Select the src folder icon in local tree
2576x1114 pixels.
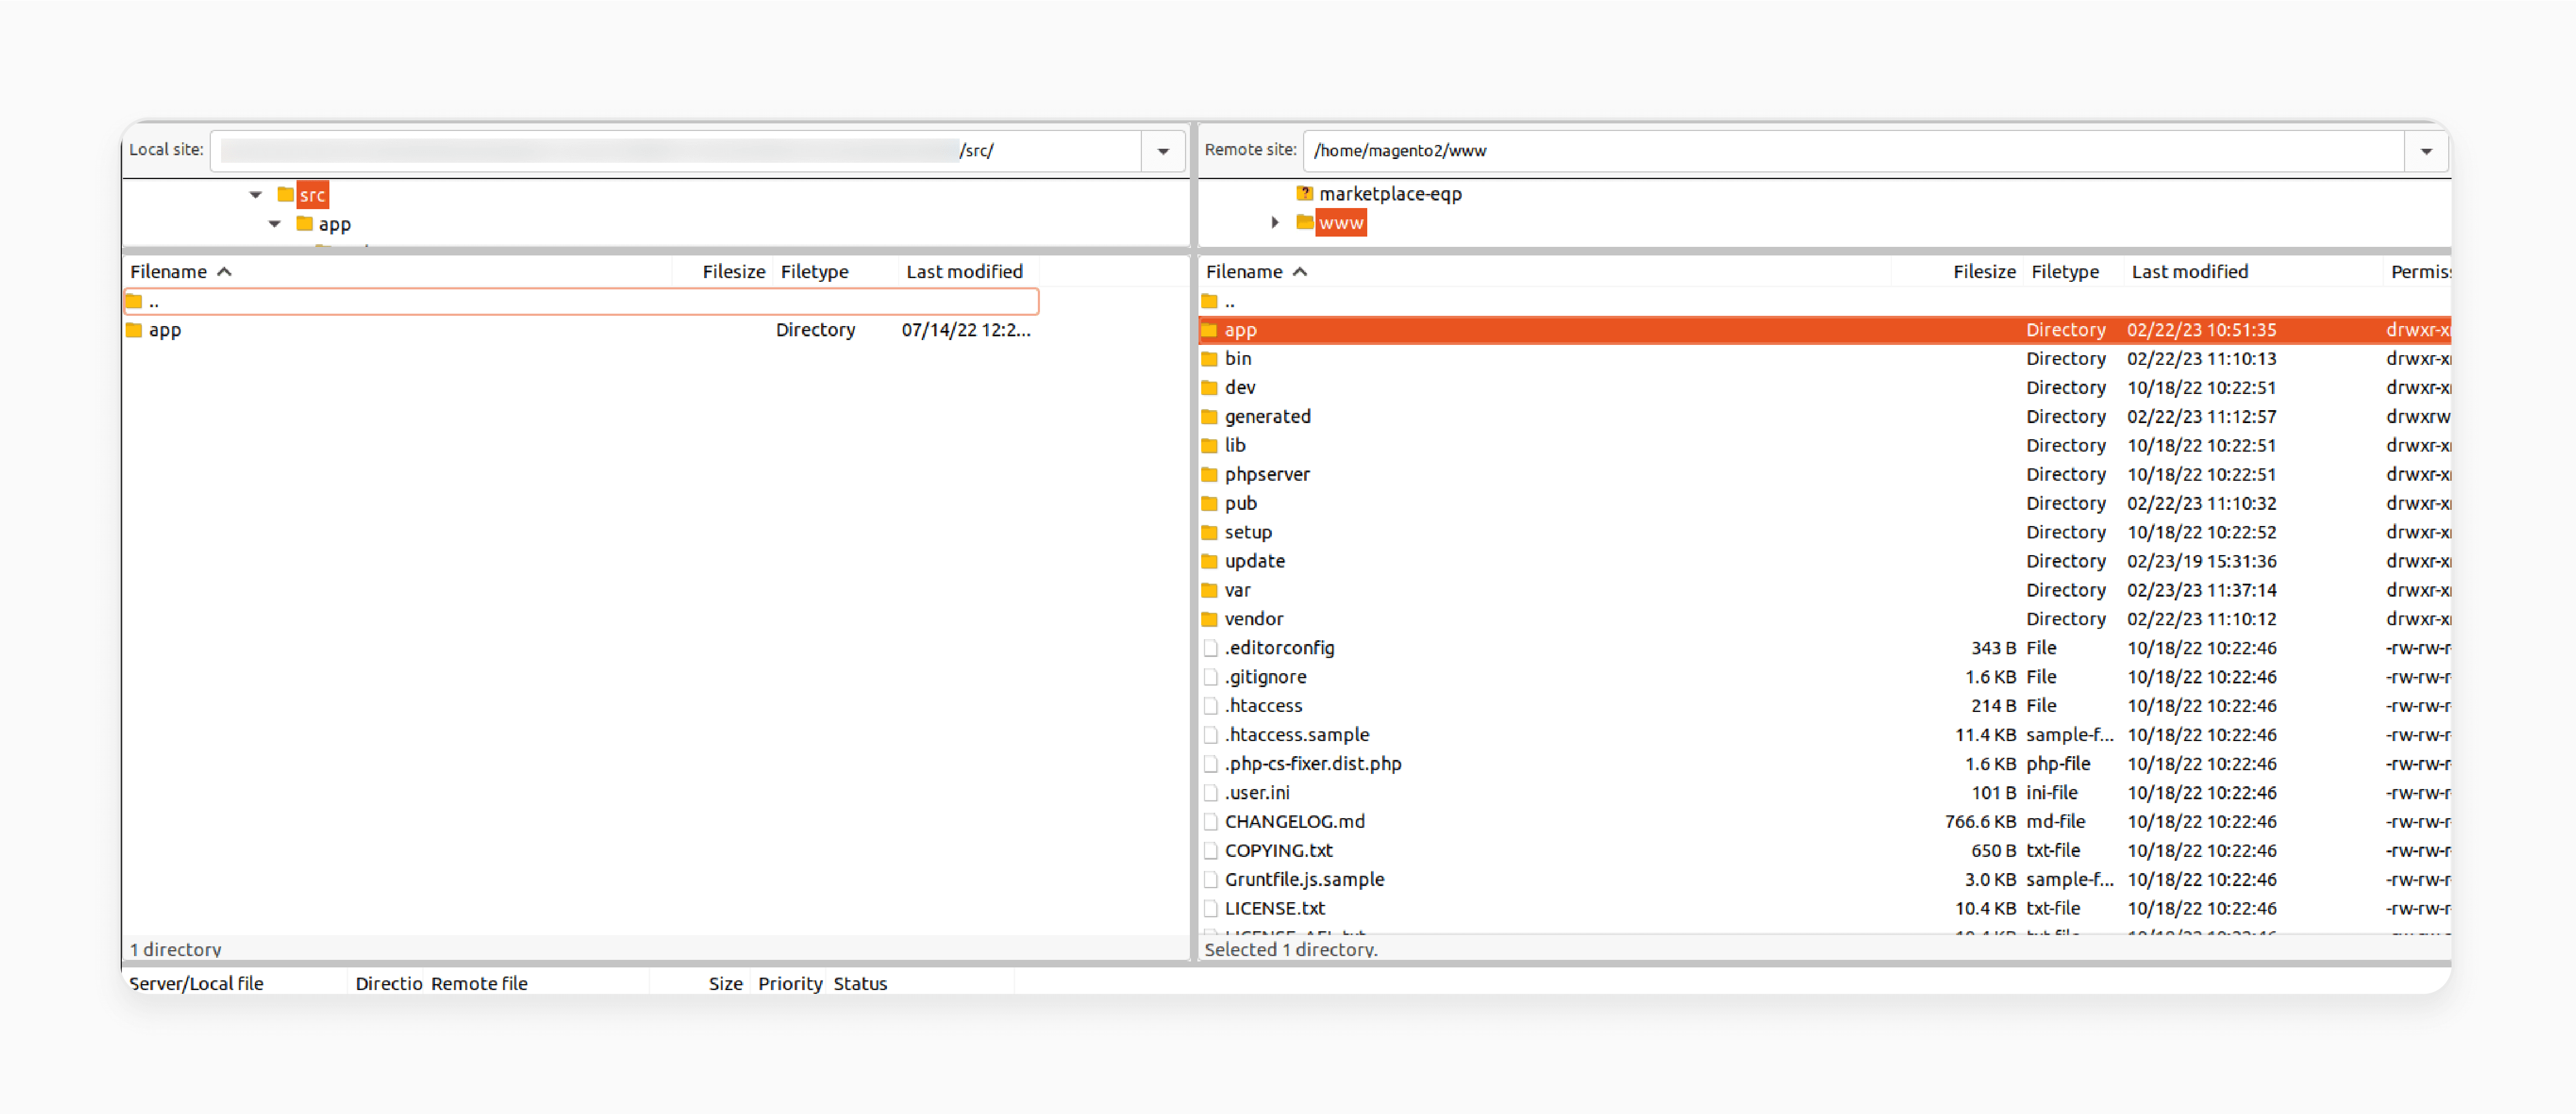click(286, 194)
